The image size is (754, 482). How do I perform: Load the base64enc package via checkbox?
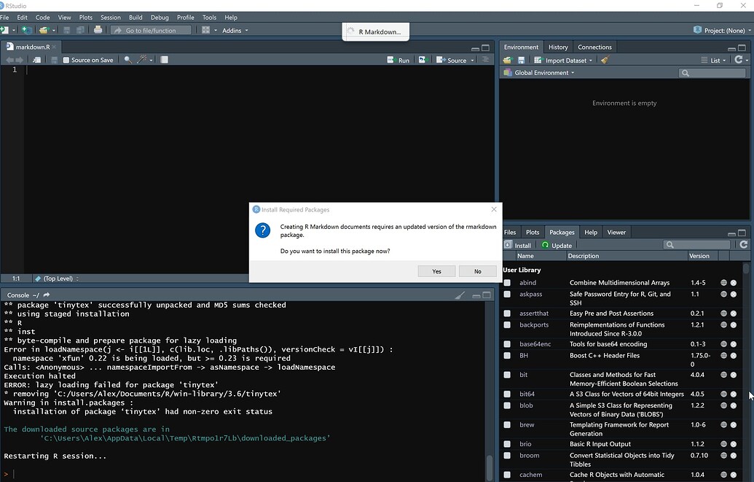507,344
